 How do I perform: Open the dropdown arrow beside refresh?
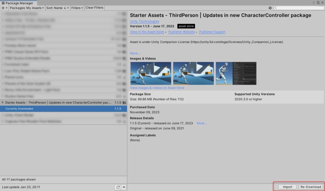pos(124,187)
